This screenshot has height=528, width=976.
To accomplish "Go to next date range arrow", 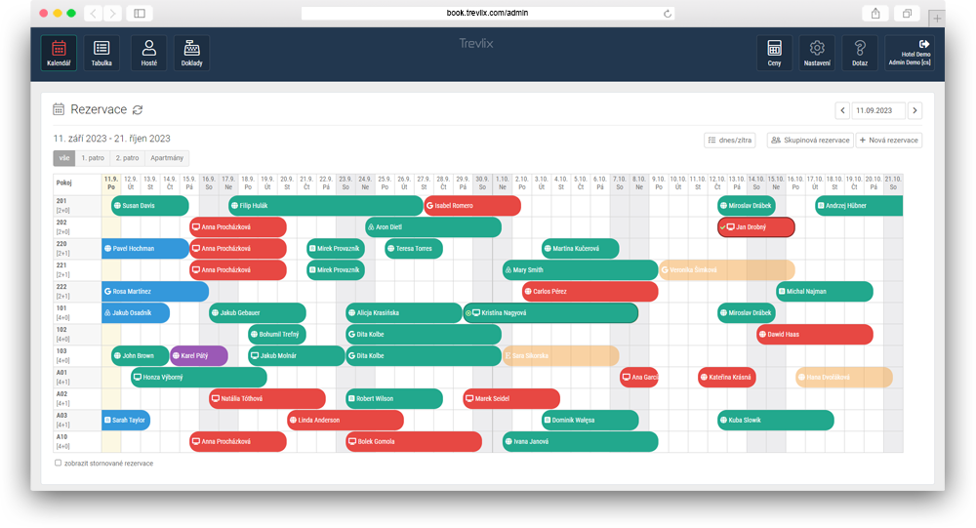I will tap(915, 110).
